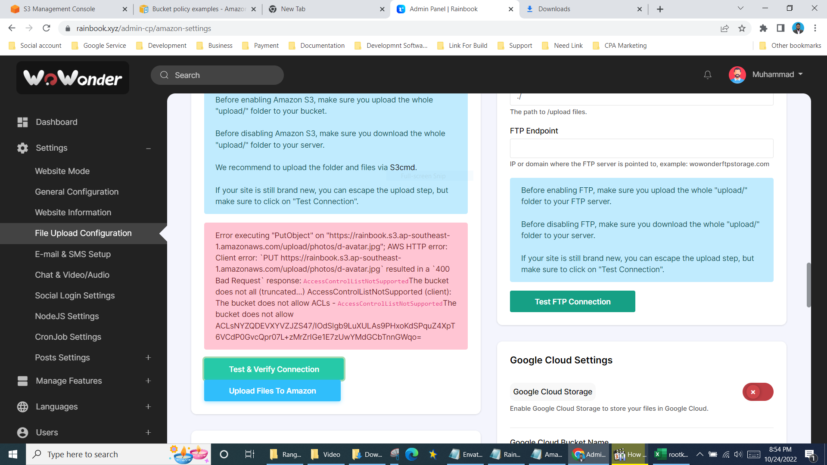This screenshot has width=827, height=465.
Task: Open Website Mode settings
Action: (62, 171)
